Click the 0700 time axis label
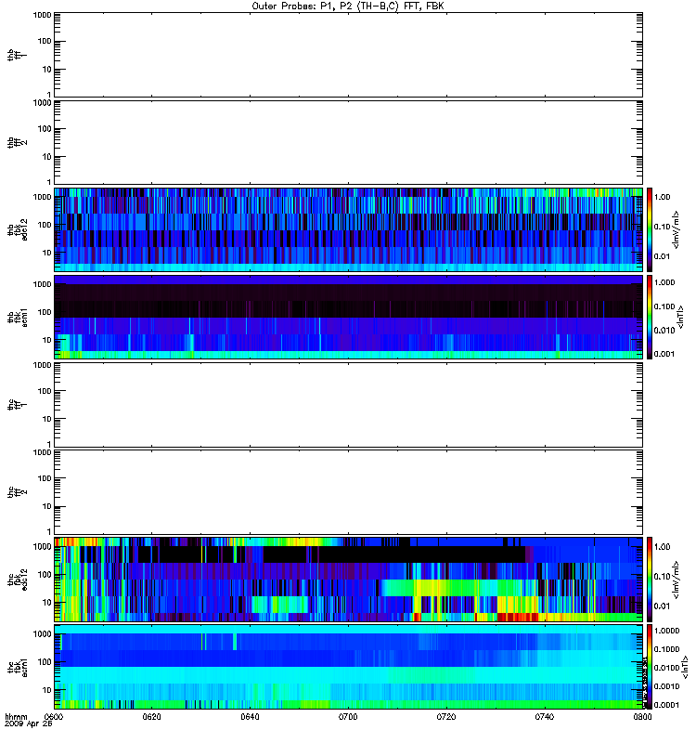Screen dimensions: 696x743 point(348,717)
